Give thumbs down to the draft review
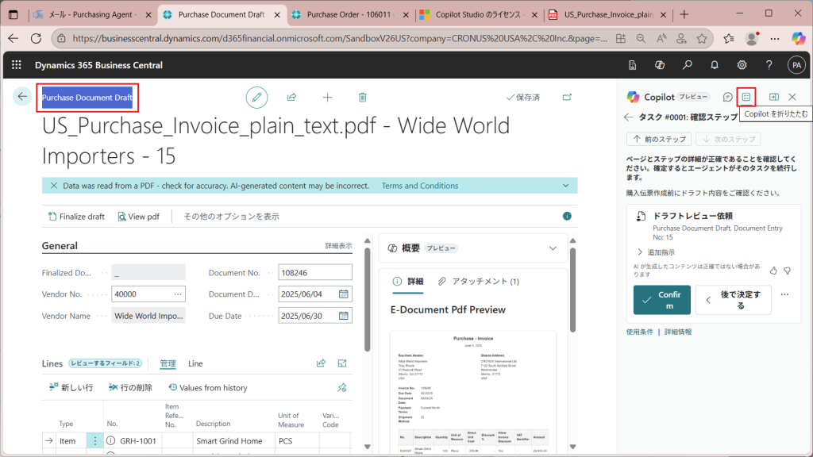 [x=787, y=271]
